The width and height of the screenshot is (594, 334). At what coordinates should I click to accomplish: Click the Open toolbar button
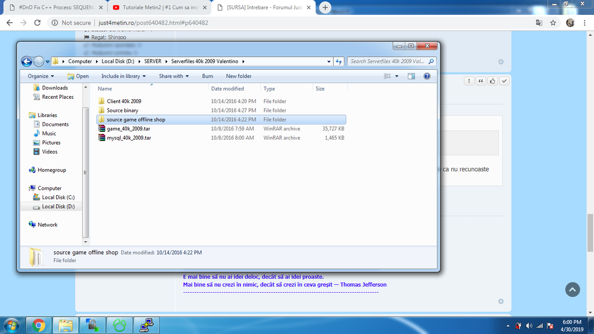(78, 76)
